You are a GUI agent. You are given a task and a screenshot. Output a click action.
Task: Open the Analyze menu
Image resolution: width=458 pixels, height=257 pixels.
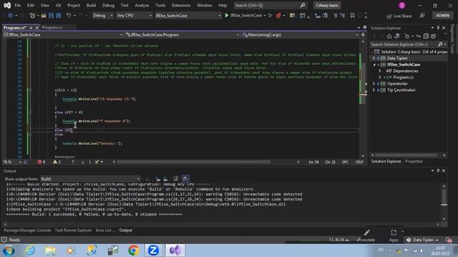coord(142,5)
